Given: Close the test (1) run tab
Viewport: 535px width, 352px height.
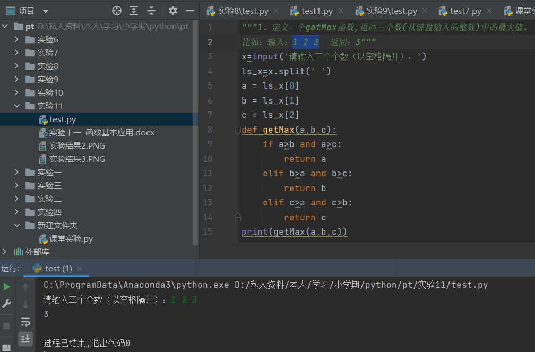Looking at the screenshot, I should [x=80, y=269].
